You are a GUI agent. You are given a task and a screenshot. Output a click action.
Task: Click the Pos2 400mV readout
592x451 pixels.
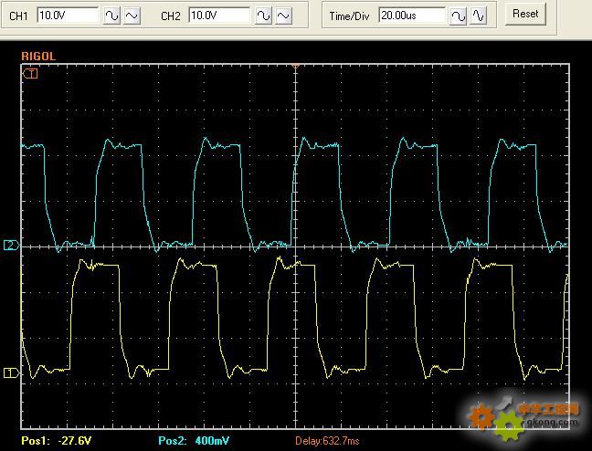click(196, 441)
